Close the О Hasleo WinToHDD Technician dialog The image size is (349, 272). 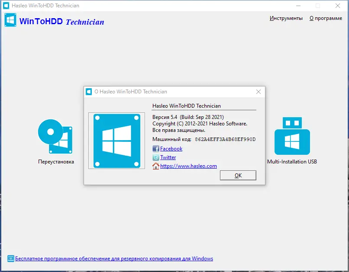click(259, 92)
